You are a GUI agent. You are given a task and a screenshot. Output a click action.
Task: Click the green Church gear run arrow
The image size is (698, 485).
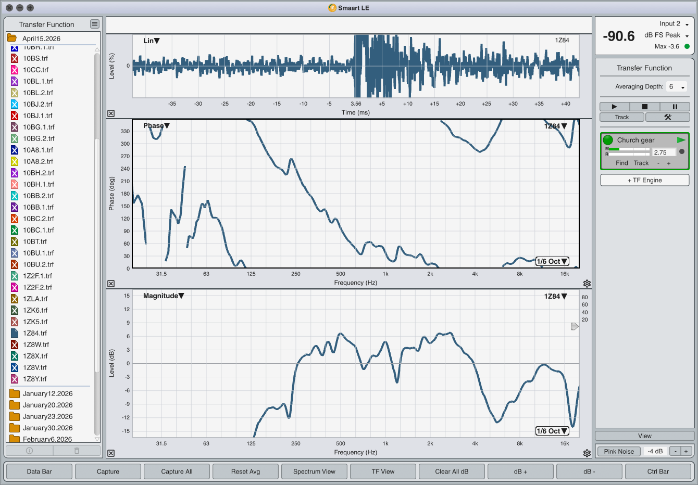pos(681,140)
